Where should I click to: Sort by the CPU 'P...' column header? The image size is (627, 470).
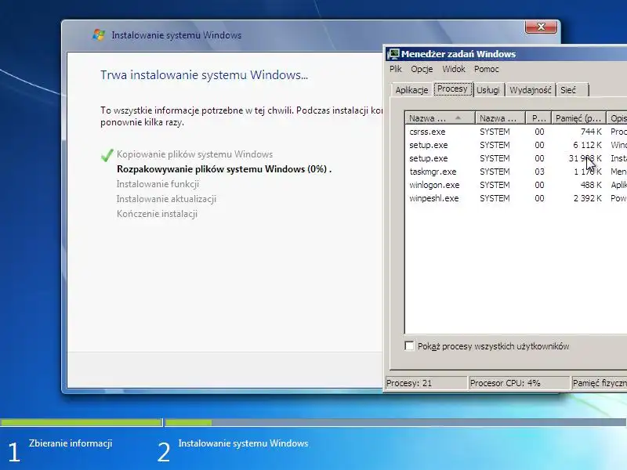(538, 118)
